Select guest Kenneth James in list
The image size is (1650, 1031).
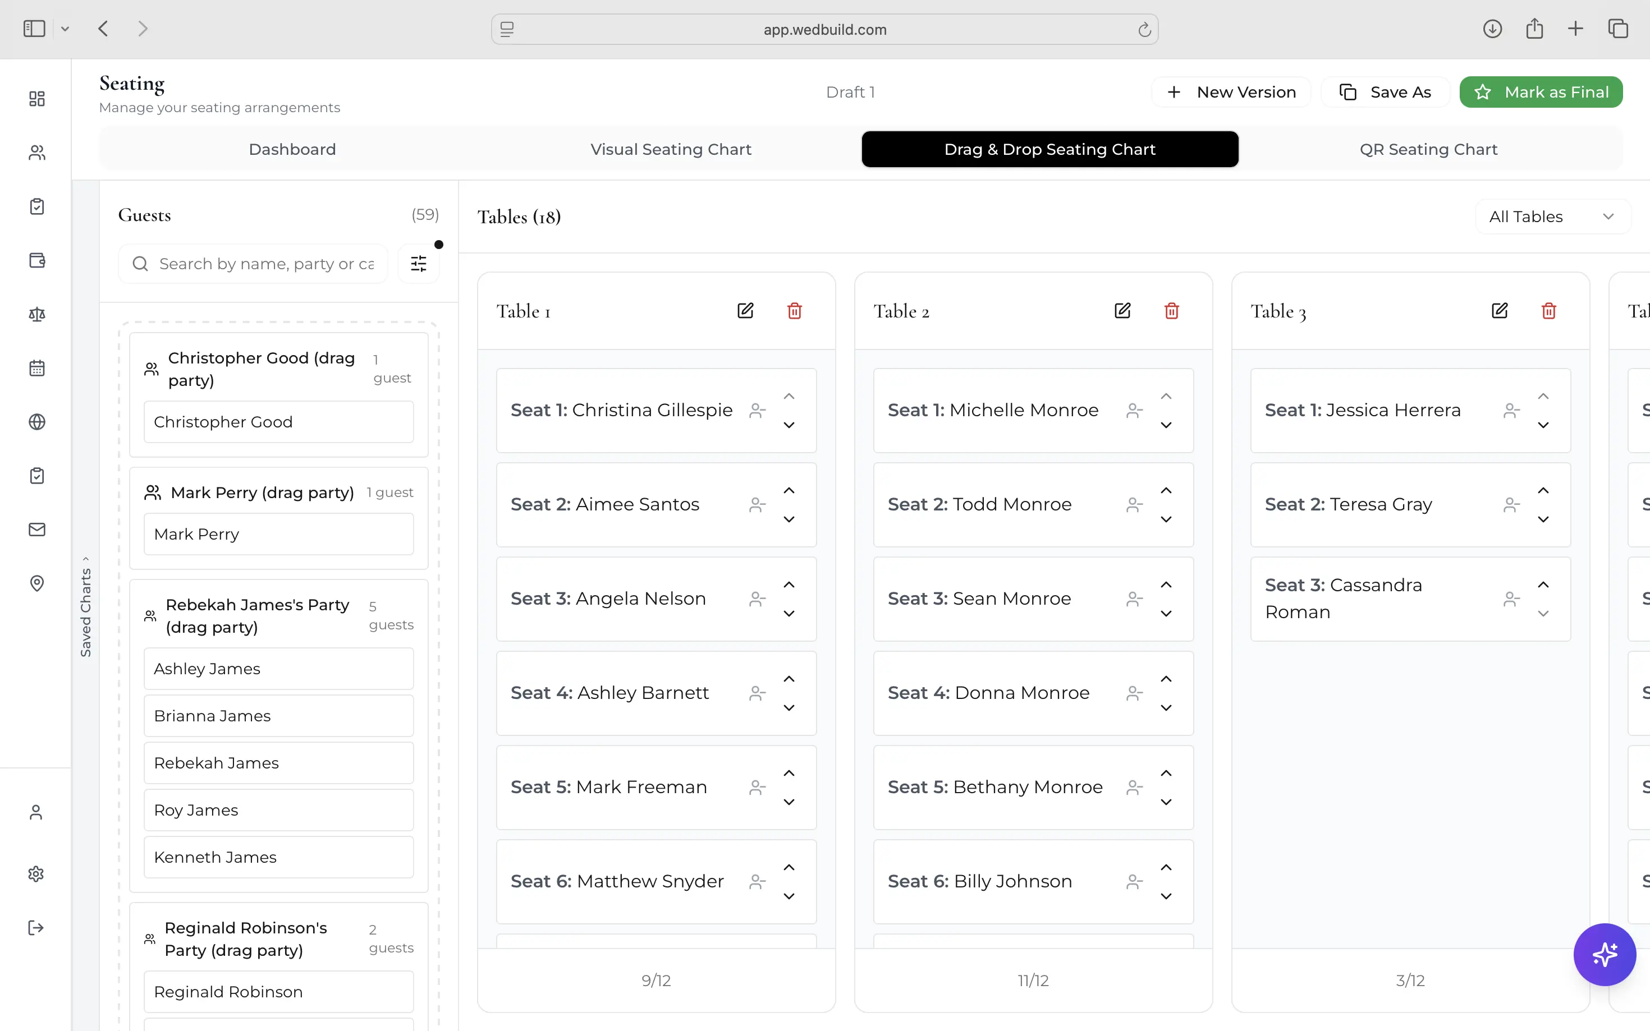coord(278,857)
